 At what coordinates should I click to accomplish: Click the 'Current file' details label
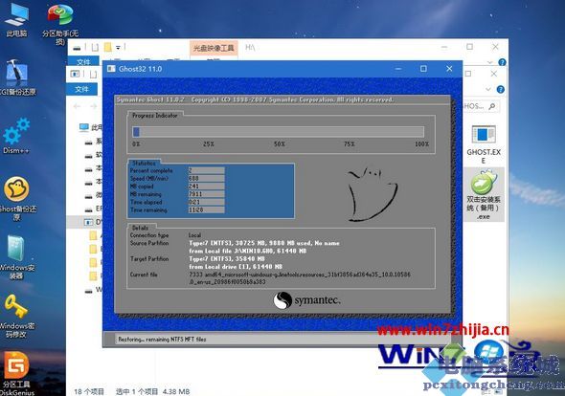point(144,275)
